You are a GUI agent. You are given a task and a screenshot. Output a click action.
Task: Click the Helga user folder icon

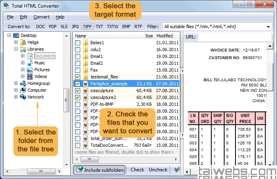click(23, 42)
